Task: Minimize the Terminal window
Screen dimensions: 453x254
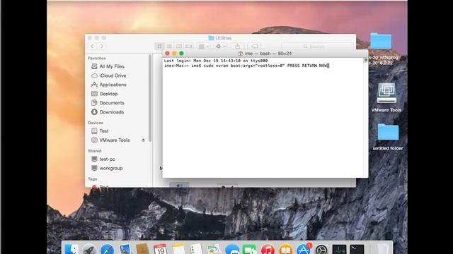Action: click(174, 54)
